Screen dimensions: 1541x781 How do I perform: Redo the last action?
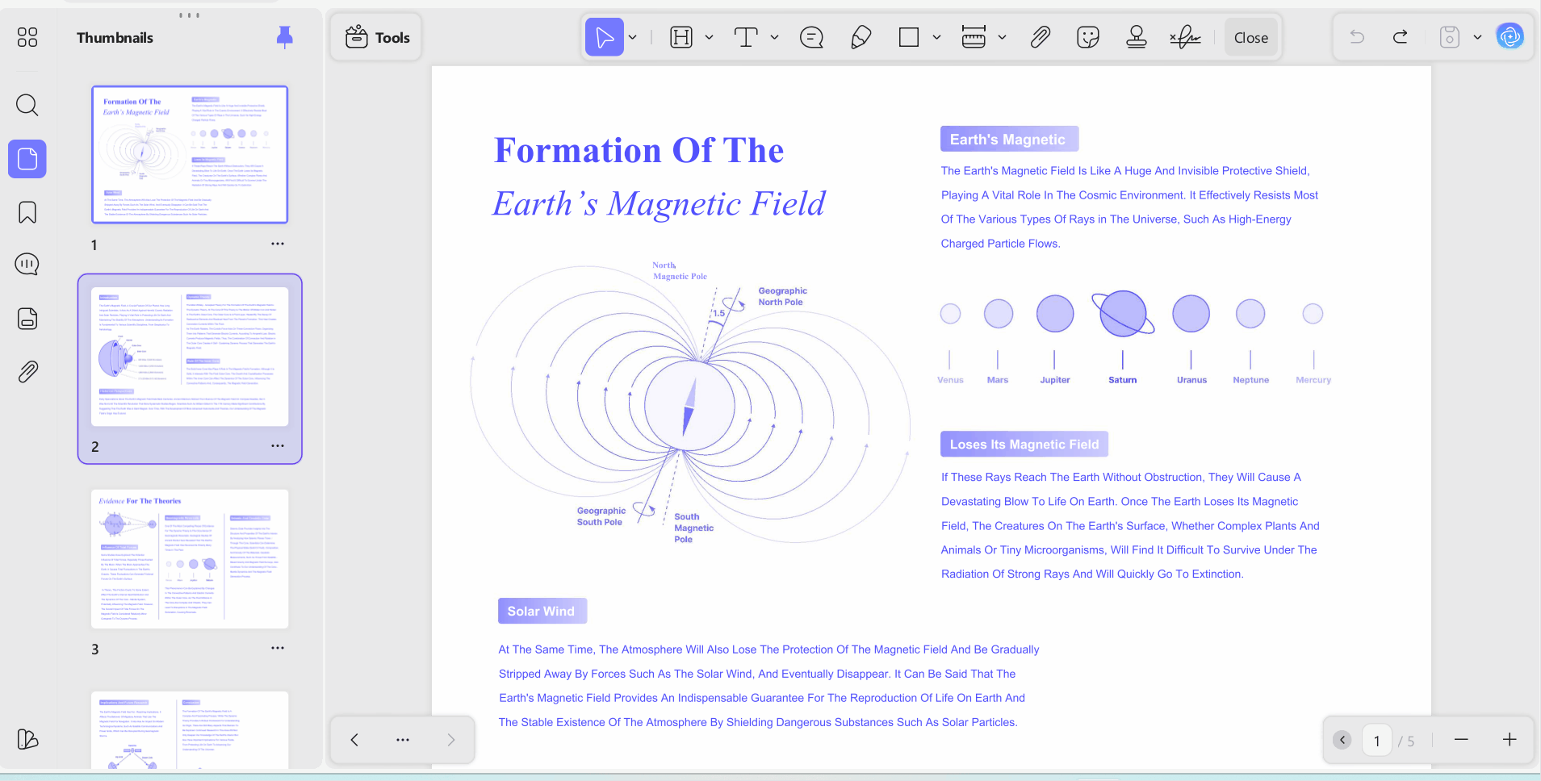[1401, 37]
